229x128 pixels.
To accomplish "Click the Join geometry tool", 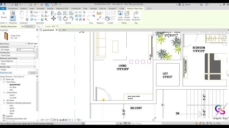I will point(34,20).
